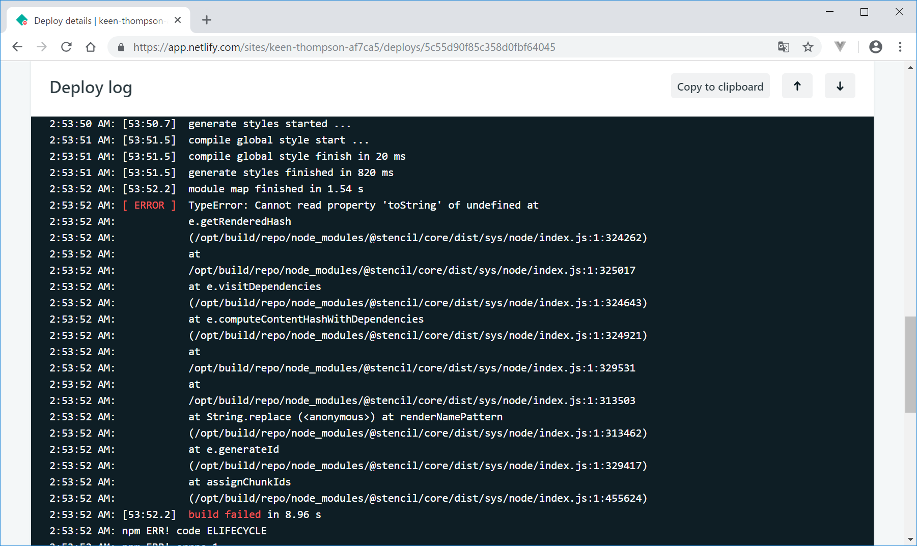The image size is (917, 546).
Task: Click the 'build failed' message
Action: pyautogui.click(x=225, y=514)
